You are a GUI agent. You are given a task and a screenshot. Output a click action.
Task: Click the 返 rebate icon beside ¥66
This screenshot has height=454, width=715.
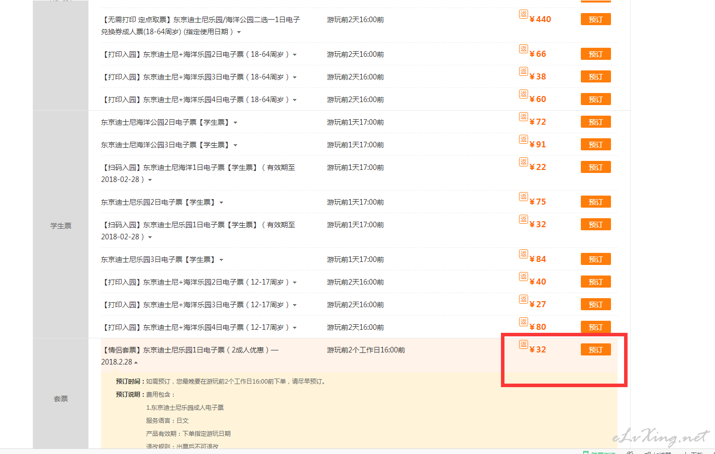524,49
